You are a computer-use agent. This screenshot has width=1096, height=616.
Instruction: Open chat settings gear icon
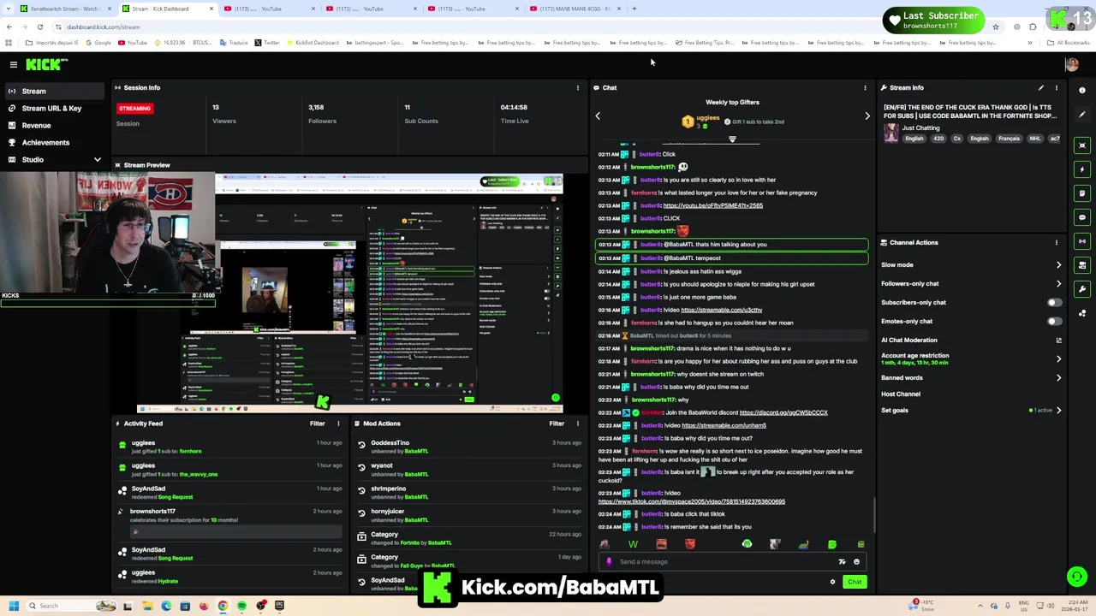[x=832, y=582]
